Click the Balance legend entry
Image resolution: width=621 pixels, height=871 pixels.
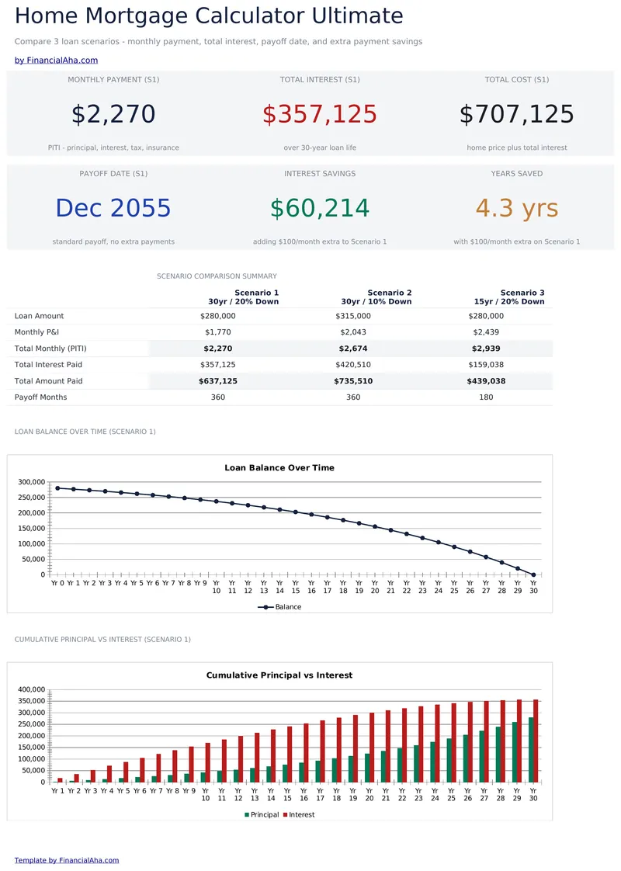tap(279, 607)
